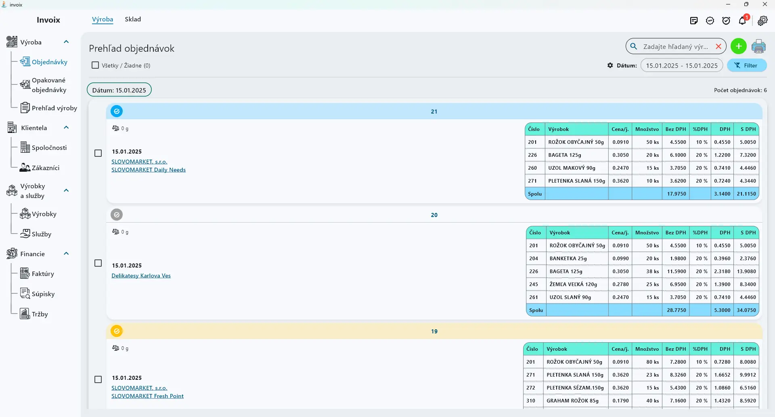Click status icon of order 19
This screenshot has width=775, height=417.
tap(117, 331)
